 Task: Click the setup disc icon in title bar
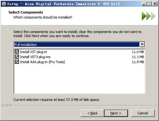[4, 4]
